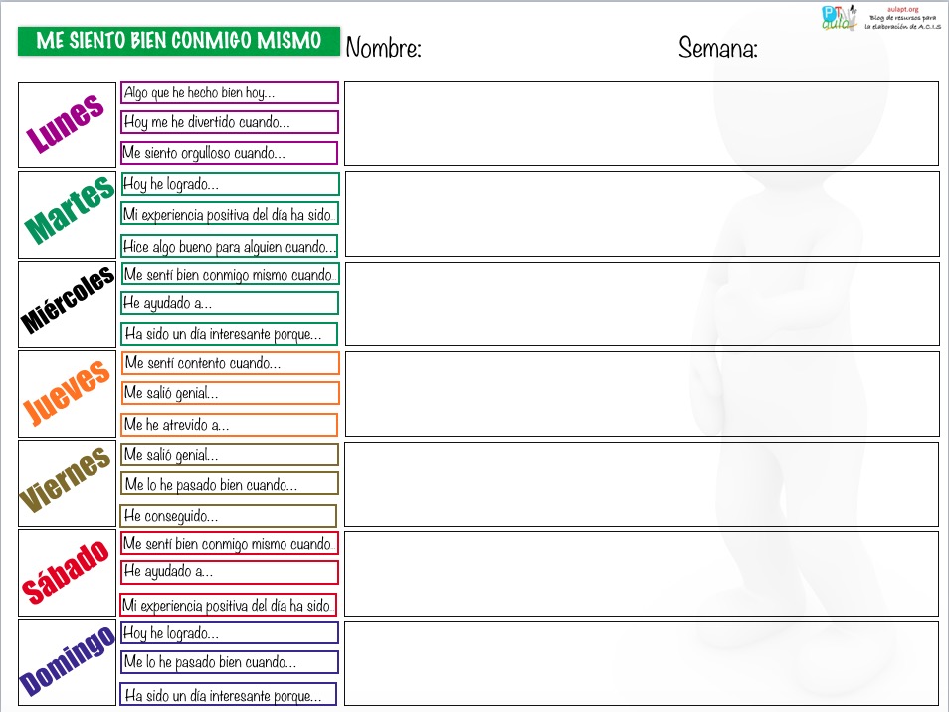Image resolution: width=949 pixels, height=712 pixels.
Task: Click 'Me sentí bien conmigo mismo' under Miércoles
Action: [230, 274]
